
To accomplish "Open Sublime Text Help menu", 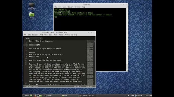I will pyautogui.click(x=76, y=35).
